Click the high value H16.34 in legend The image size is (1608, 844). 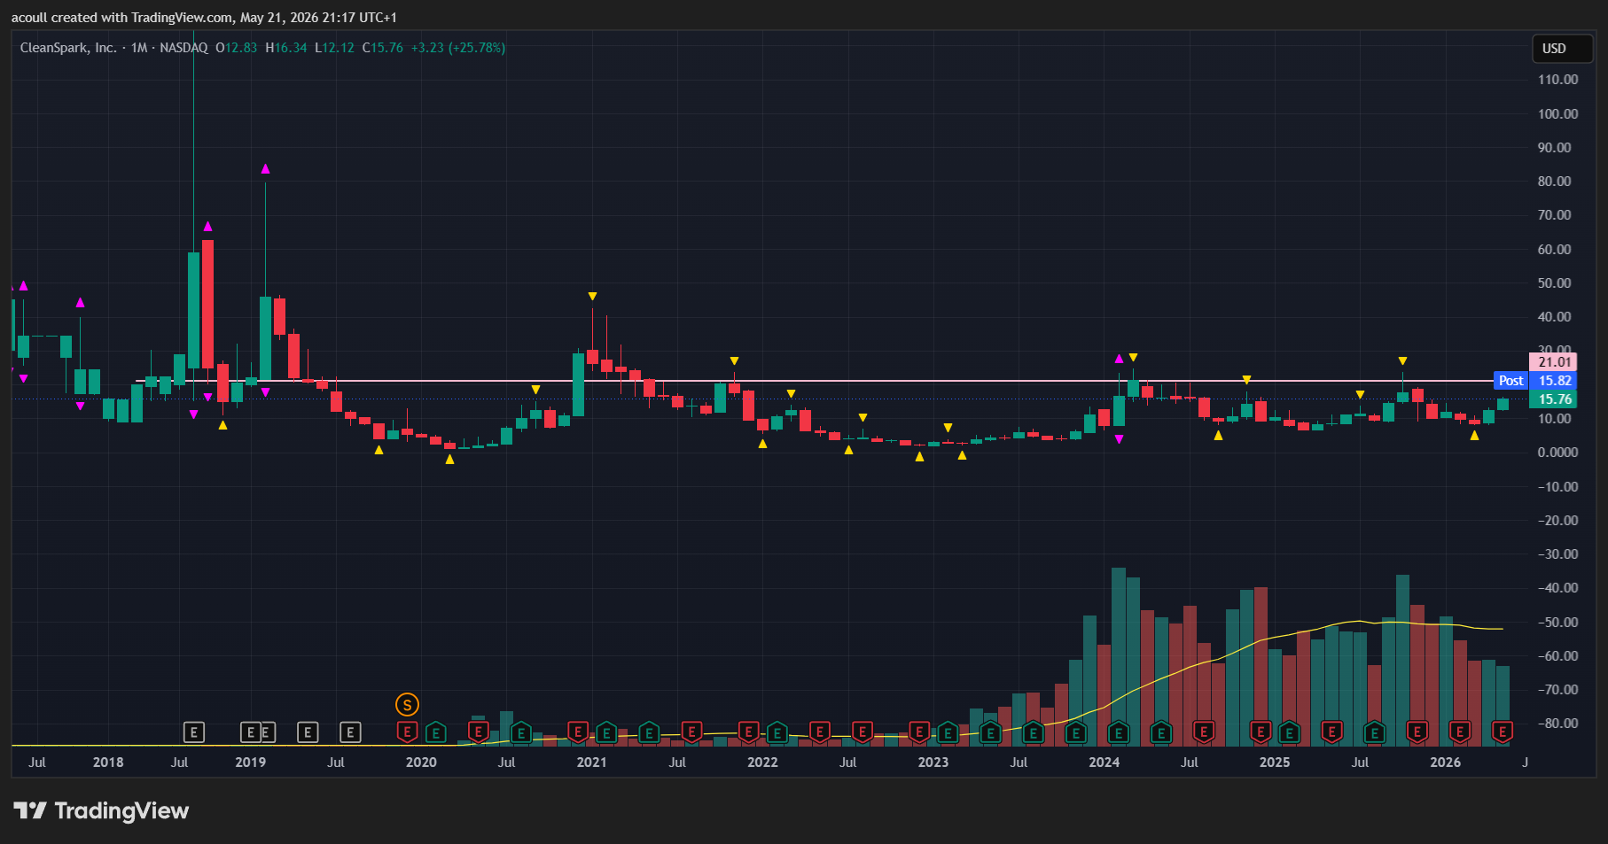pos(286,48)
